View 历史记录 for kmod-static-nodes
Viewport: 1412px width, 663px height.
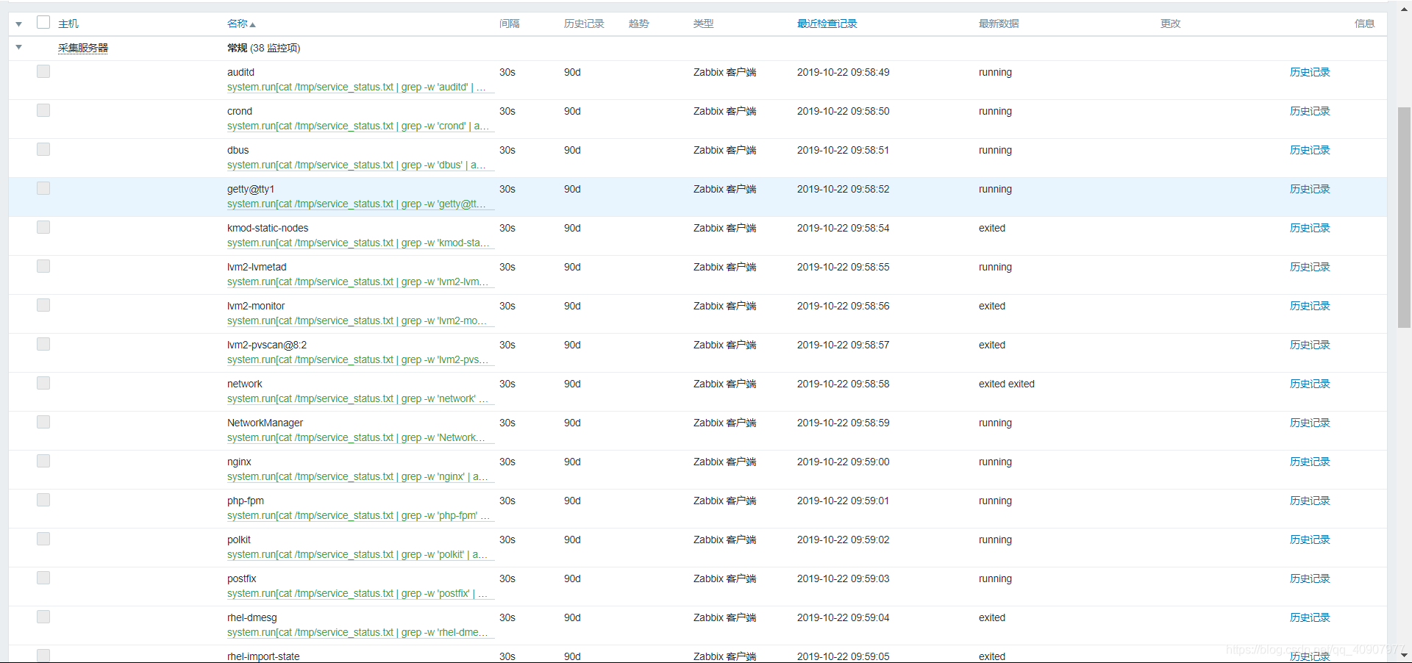[x=1310, y=228]
